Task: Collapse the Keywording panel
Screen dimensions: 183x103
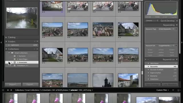Action: coord(177,25)
